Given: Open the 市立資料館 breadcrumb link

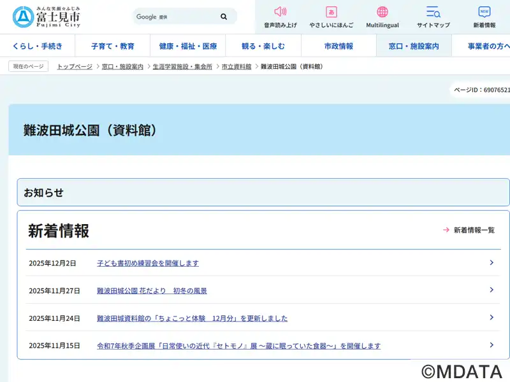Looking at the screenshot, I should 237,66.
